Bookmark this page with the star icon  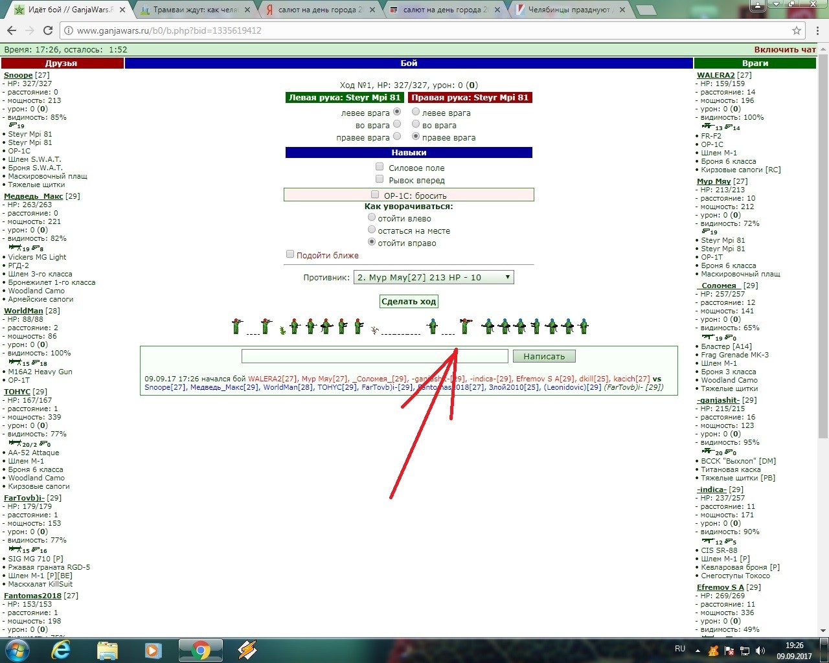tap(797, 30)
